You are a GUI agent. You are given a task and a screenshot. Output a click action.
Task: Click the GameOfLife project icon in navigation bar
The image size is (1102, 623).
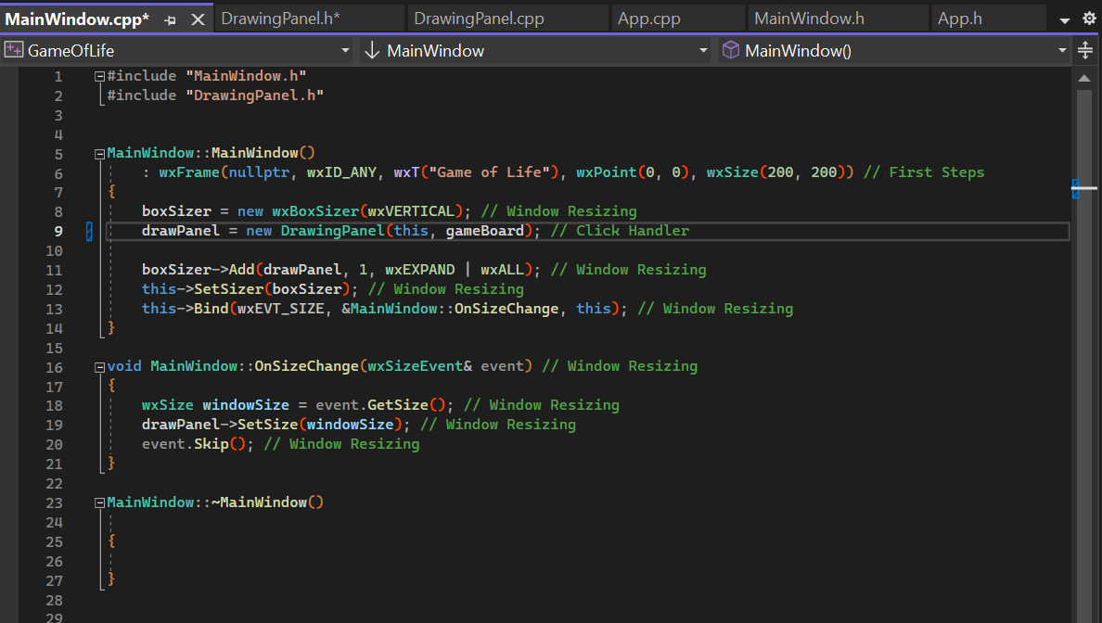(x=13, y=50)
